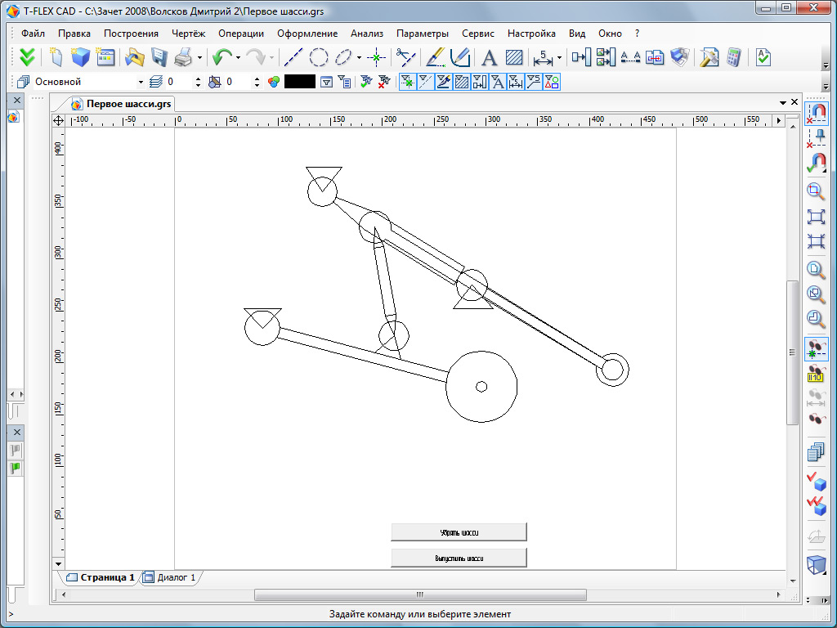The height and width of the screenshot is (628, 837).
Task: Expand the main toolbar overflow chevron
Action: tap(826, 65)
